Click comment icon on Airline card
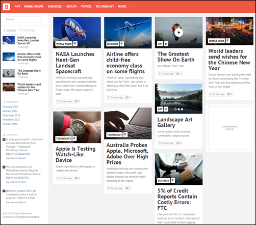Screen dimensions: 256x225 [127, 97]
